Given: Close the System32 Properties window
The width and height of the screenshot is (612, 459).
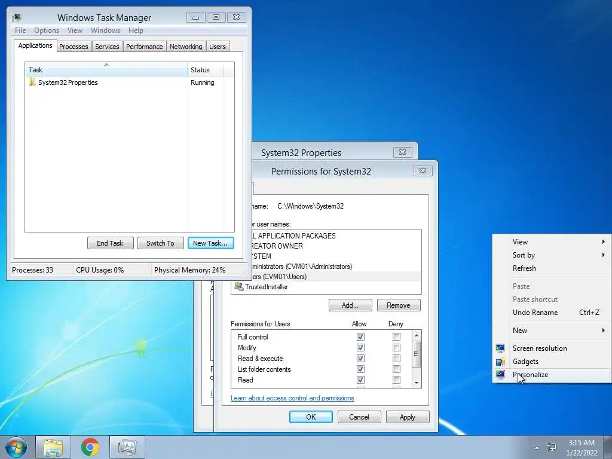Looking at the screenshot, I should pos(402,152).
